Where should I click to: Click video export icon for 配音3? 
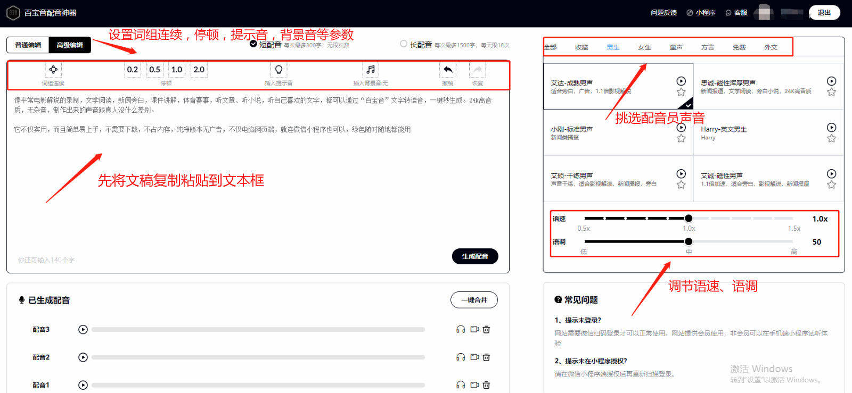tap(474, 329)
